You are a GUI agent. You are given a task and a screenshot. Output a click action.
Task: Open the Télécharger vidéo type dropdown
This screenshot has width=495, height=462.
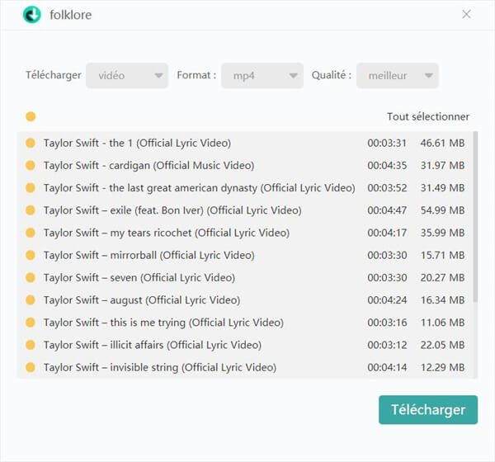127,75
